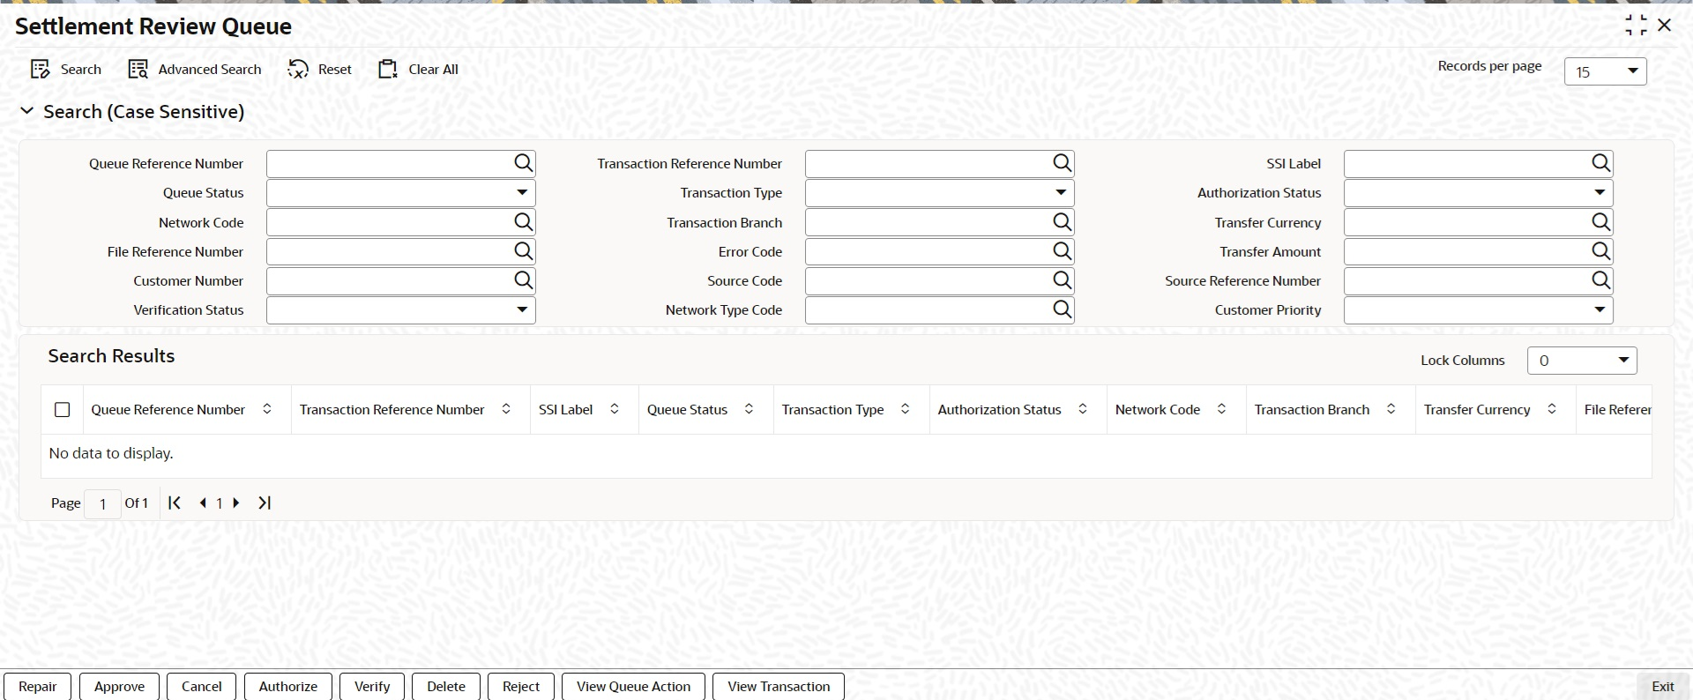
Task: Sort by Queue Reference Number column
Action: pos(267,409)
